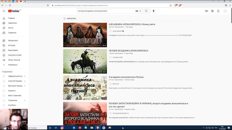Screen dimensions: 232x130
Task: Open the Brave shields icon
Action: [x=176, y=5]
